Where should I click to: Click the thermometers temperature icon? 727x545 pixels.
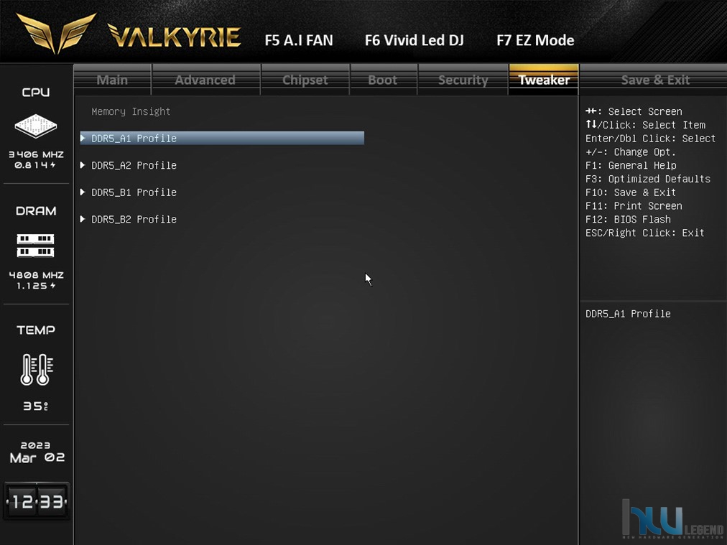point(37,369)
